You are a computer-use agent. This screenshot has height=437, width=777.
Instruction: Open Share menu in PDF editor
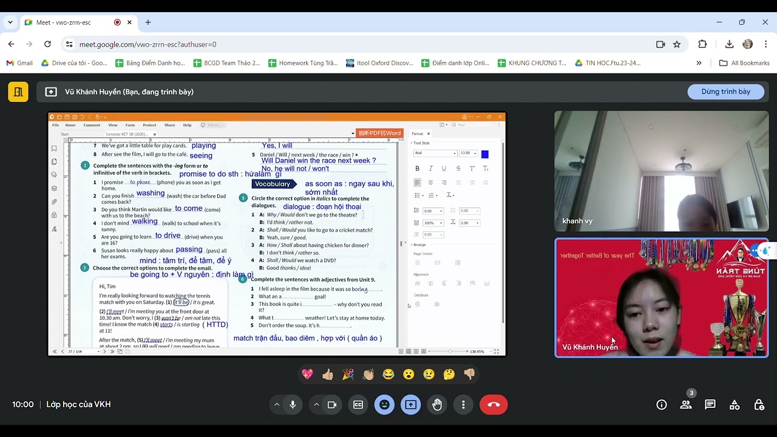click(x=169, y=125)
